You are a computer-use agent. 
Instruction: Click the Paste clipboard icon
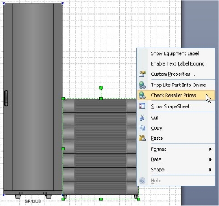tap(142, 138)
